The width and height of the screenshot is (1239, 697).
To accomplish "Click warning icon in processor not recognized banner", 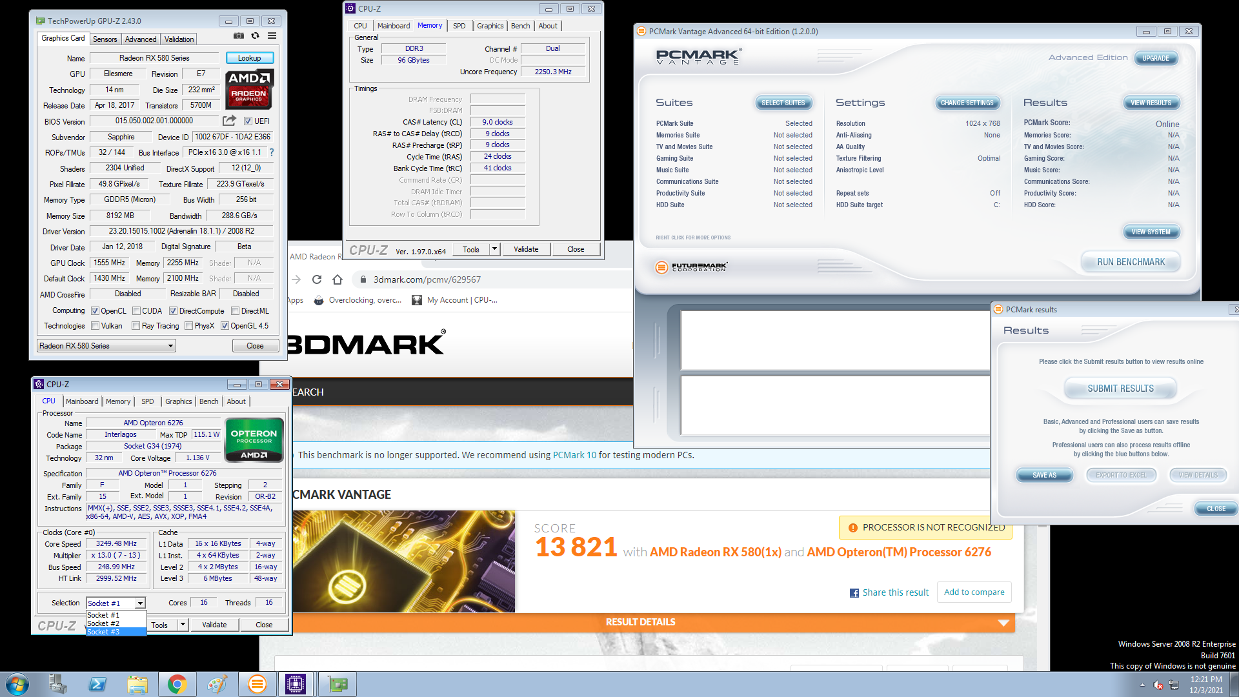I will (x=852, y=528).
